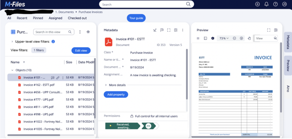Click the preview pane vertical scrollbar

[x=281, y=77]
